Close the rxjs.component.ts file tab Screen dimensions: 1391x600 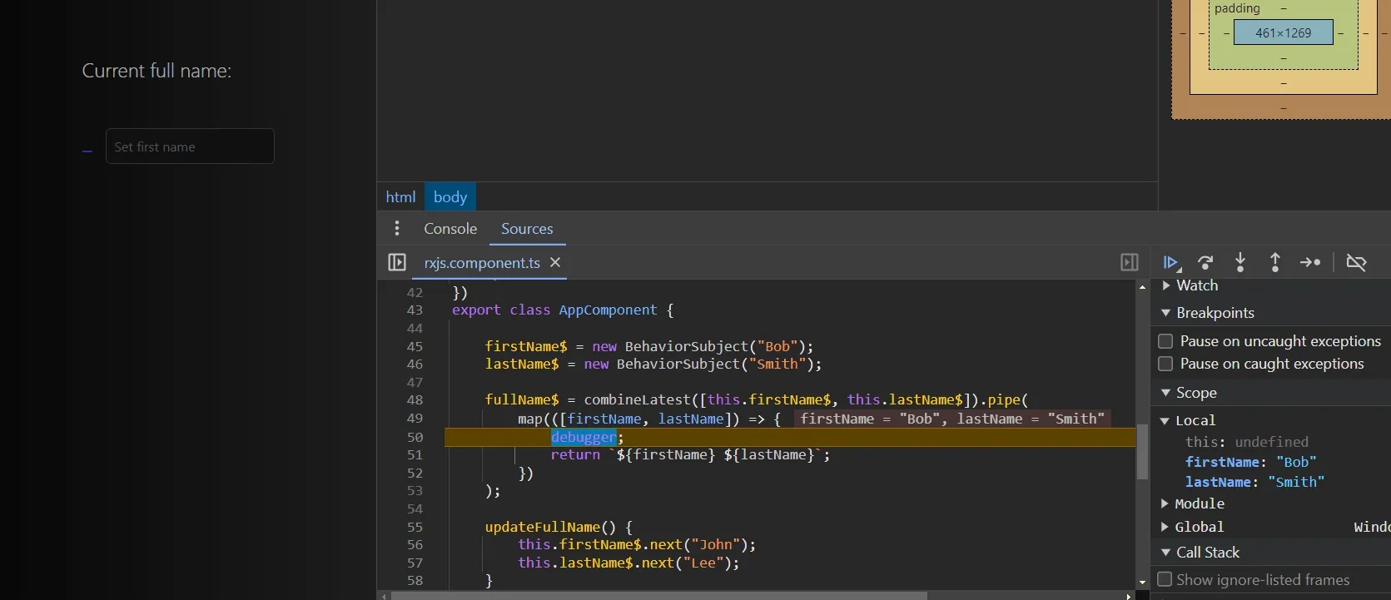tap(555, 263)
